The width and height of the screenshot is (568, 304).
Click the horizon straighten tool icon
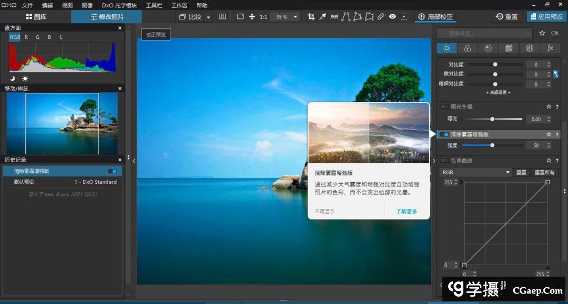pos(334,17)
